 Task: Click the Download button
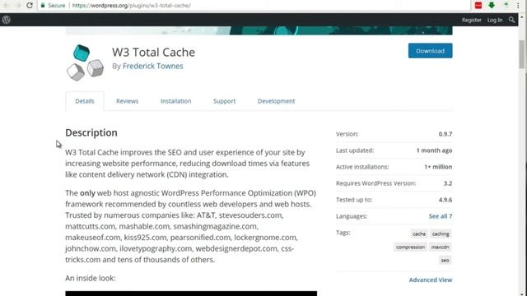(430, 51)
